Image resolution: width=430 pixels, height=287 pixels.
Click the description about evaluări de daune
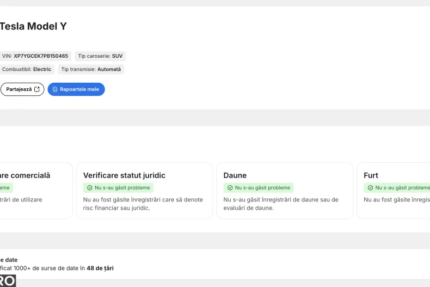281,204
